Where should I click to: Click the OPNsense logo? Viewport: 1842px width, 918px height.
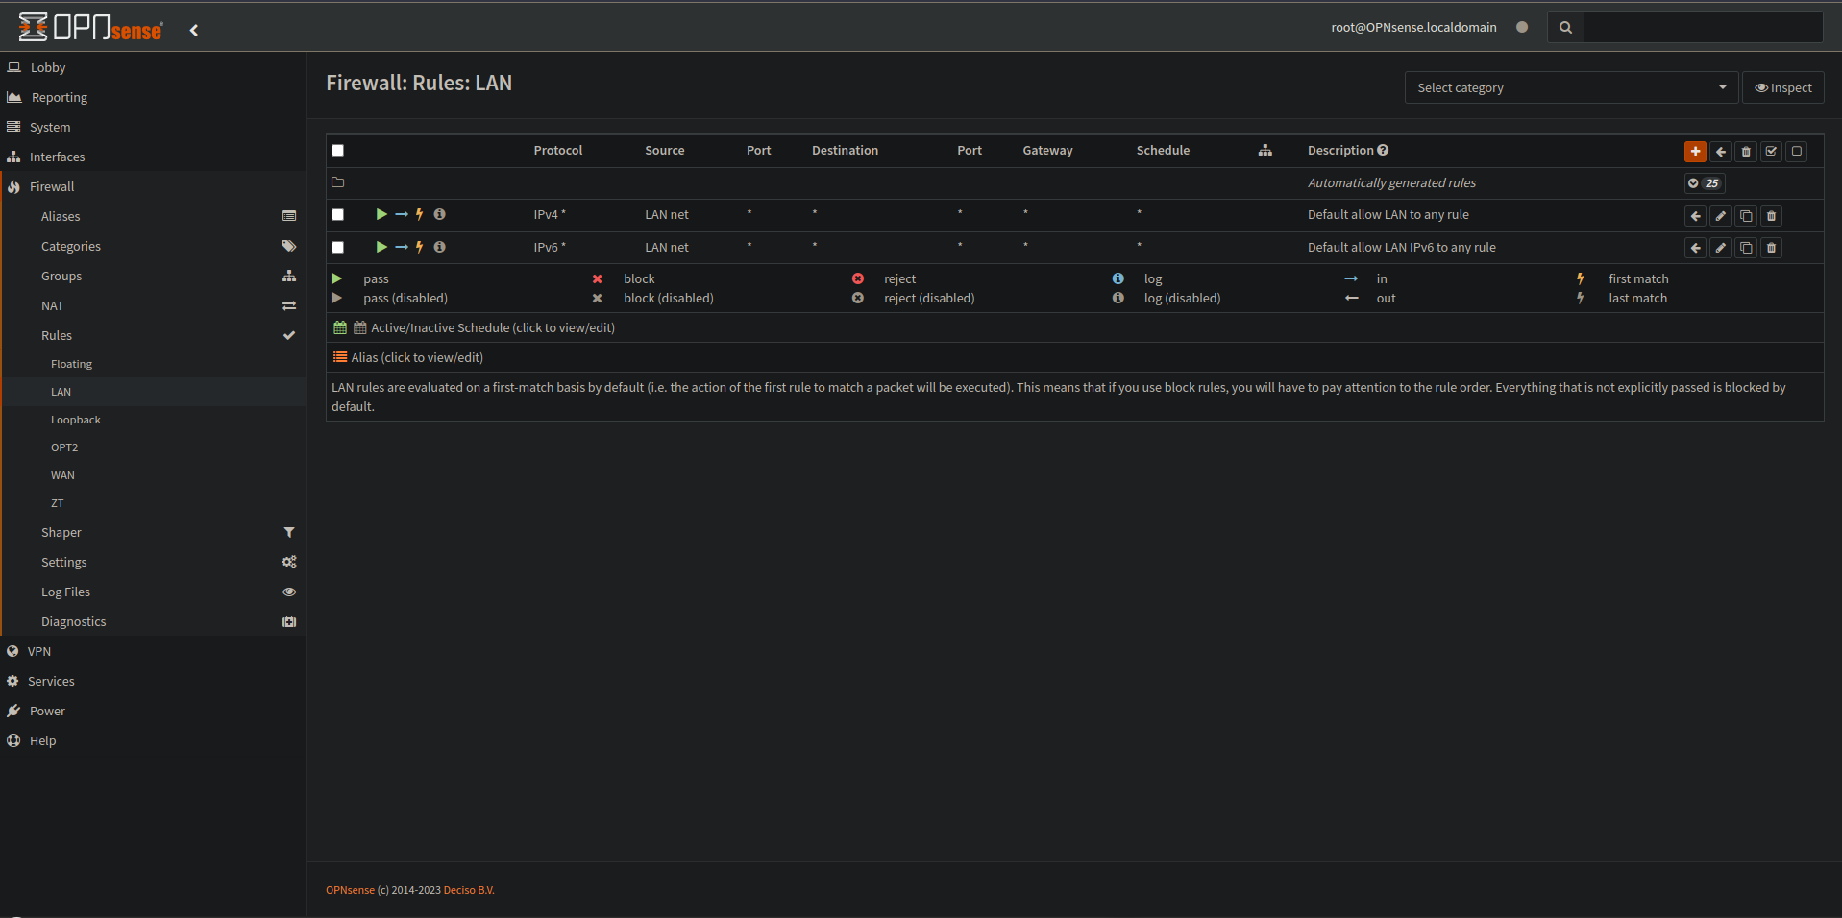click(x=90, y=28)
